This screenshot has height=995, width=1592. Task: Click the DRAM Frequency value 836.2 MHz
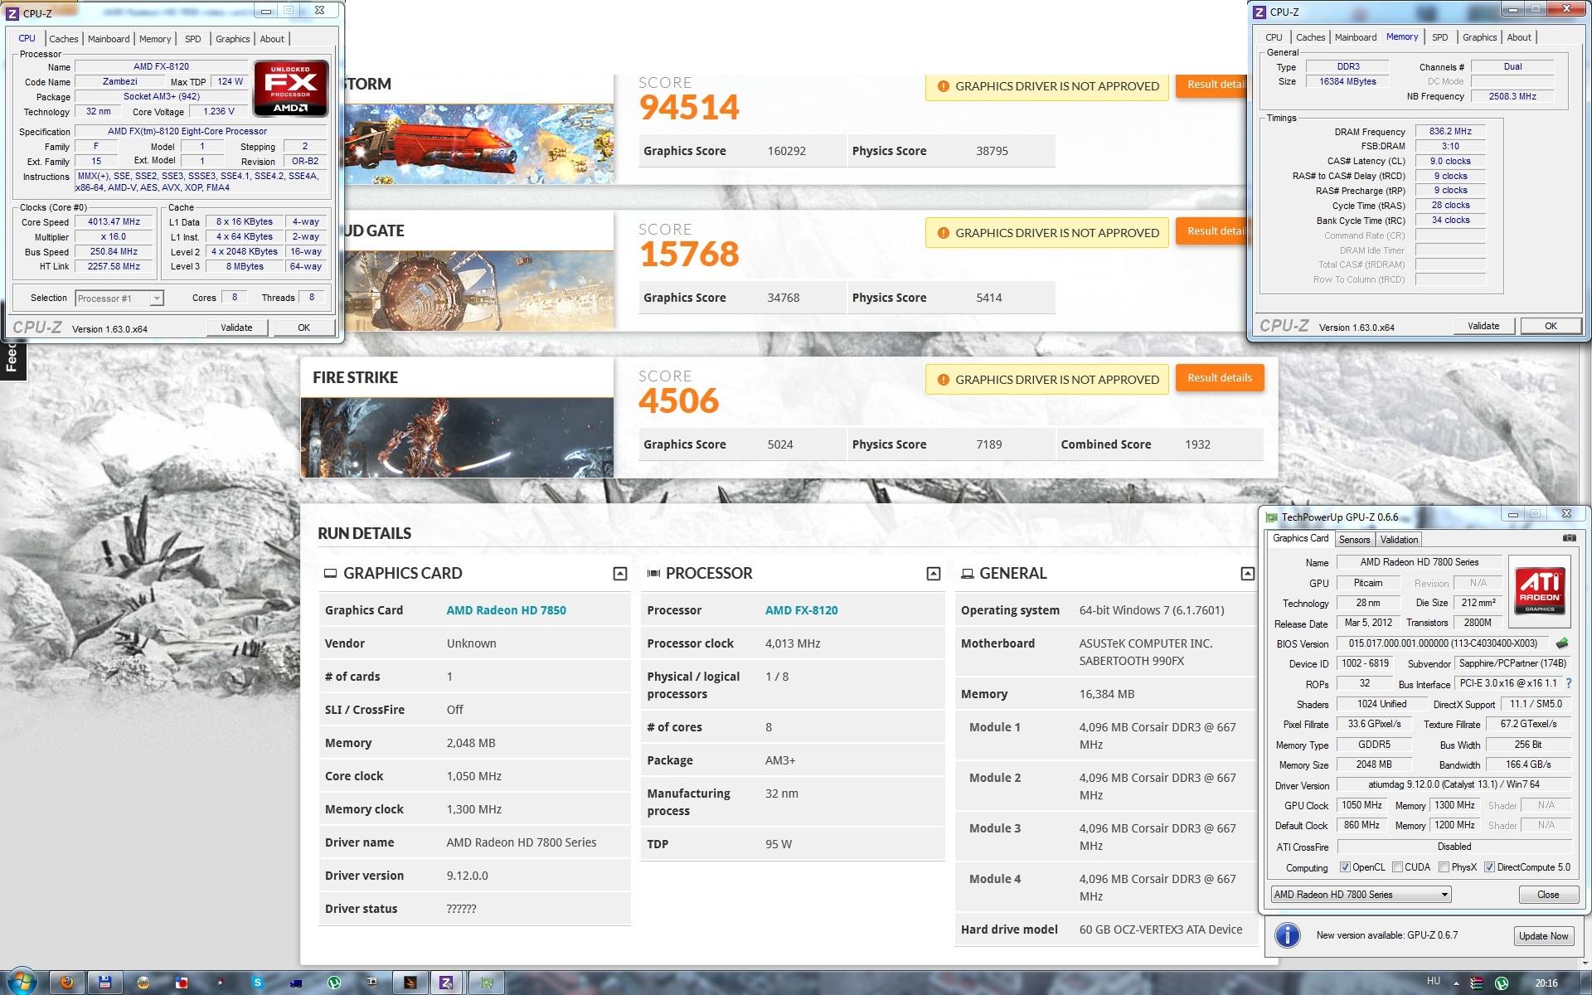1450,131
